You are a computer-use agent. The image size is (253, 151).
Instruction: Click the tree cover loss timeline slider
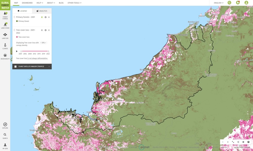[34, 51]
